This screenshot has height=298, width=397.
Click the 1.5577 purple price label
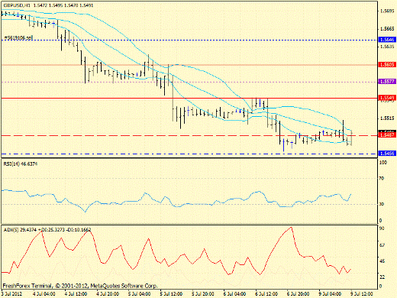(x=387, y=82)
